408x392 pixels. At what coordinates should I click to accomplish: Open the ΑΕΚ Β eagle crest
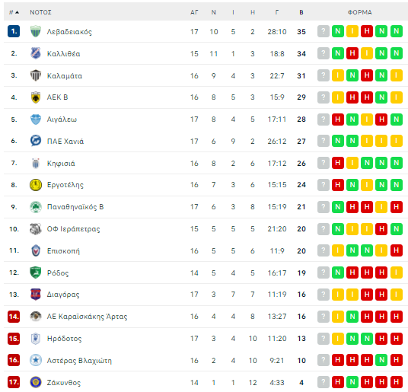(36, 97)
